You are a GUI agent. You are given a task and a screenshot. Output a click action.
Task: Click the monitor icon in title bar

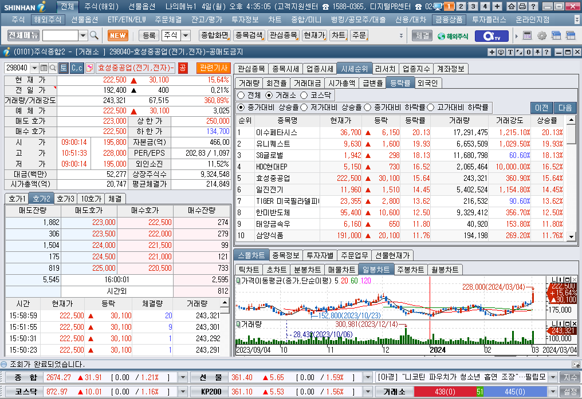tap(438, 6)
